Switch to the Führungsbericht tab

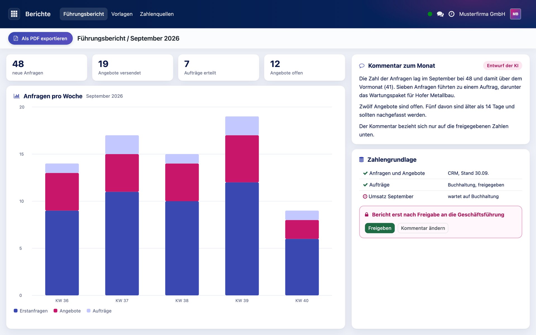click(83, 14)
